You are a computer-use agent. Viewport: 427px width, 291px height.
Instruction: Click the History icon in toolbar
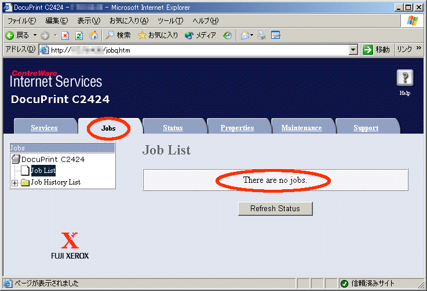coord(227,35)
